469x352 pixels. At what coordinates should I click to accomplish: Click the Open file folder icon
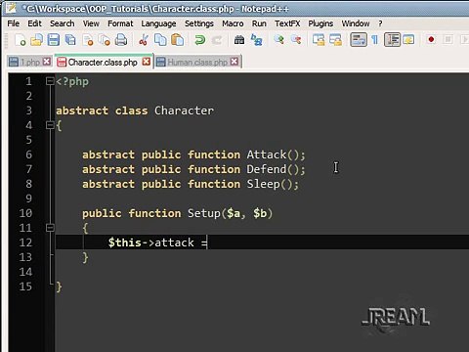click(x=36, y=40)
